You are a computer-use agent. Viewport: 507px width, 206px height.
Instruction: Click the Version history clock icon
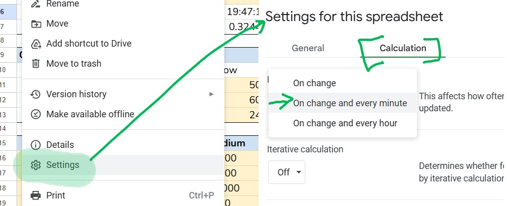tap(35, 94)
